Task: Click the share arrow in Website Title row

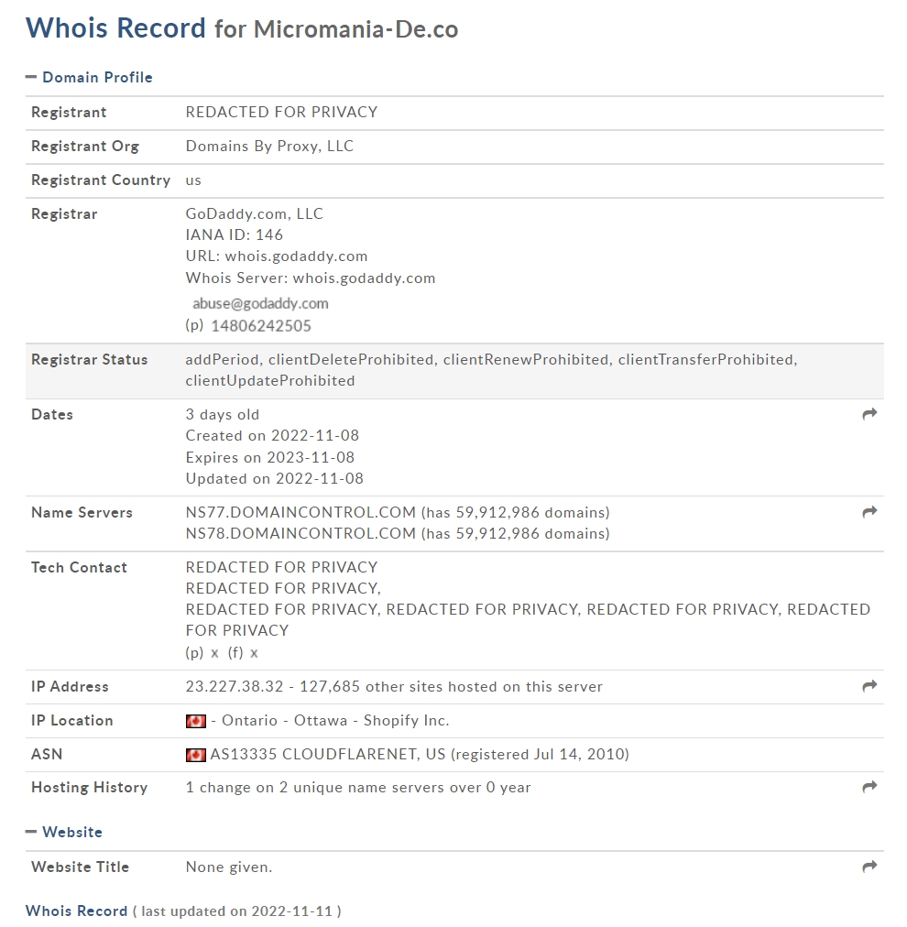Action: [x=869, y=867]
